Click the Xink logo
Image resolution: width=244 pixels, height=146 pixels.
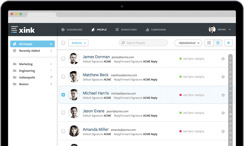click(23, 30)
